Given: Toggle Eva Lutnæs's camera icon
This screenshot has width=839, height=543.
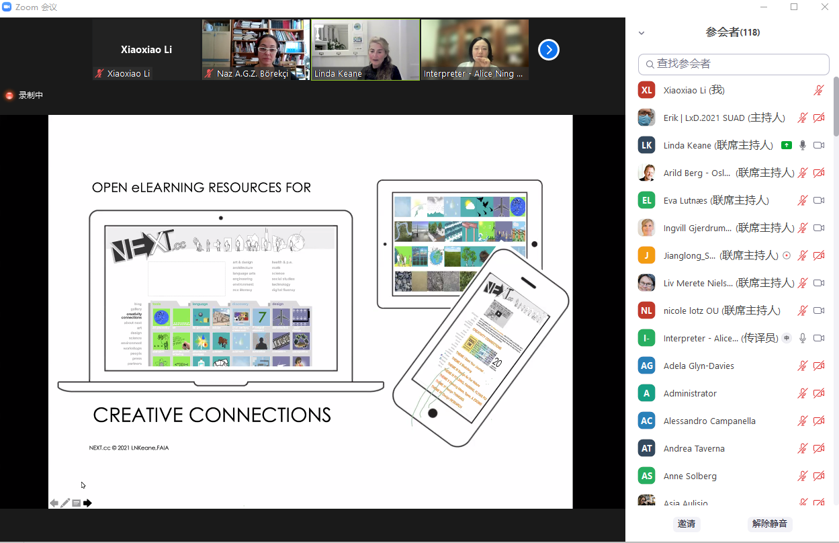Looking at the screenshot, I should 818,200.
